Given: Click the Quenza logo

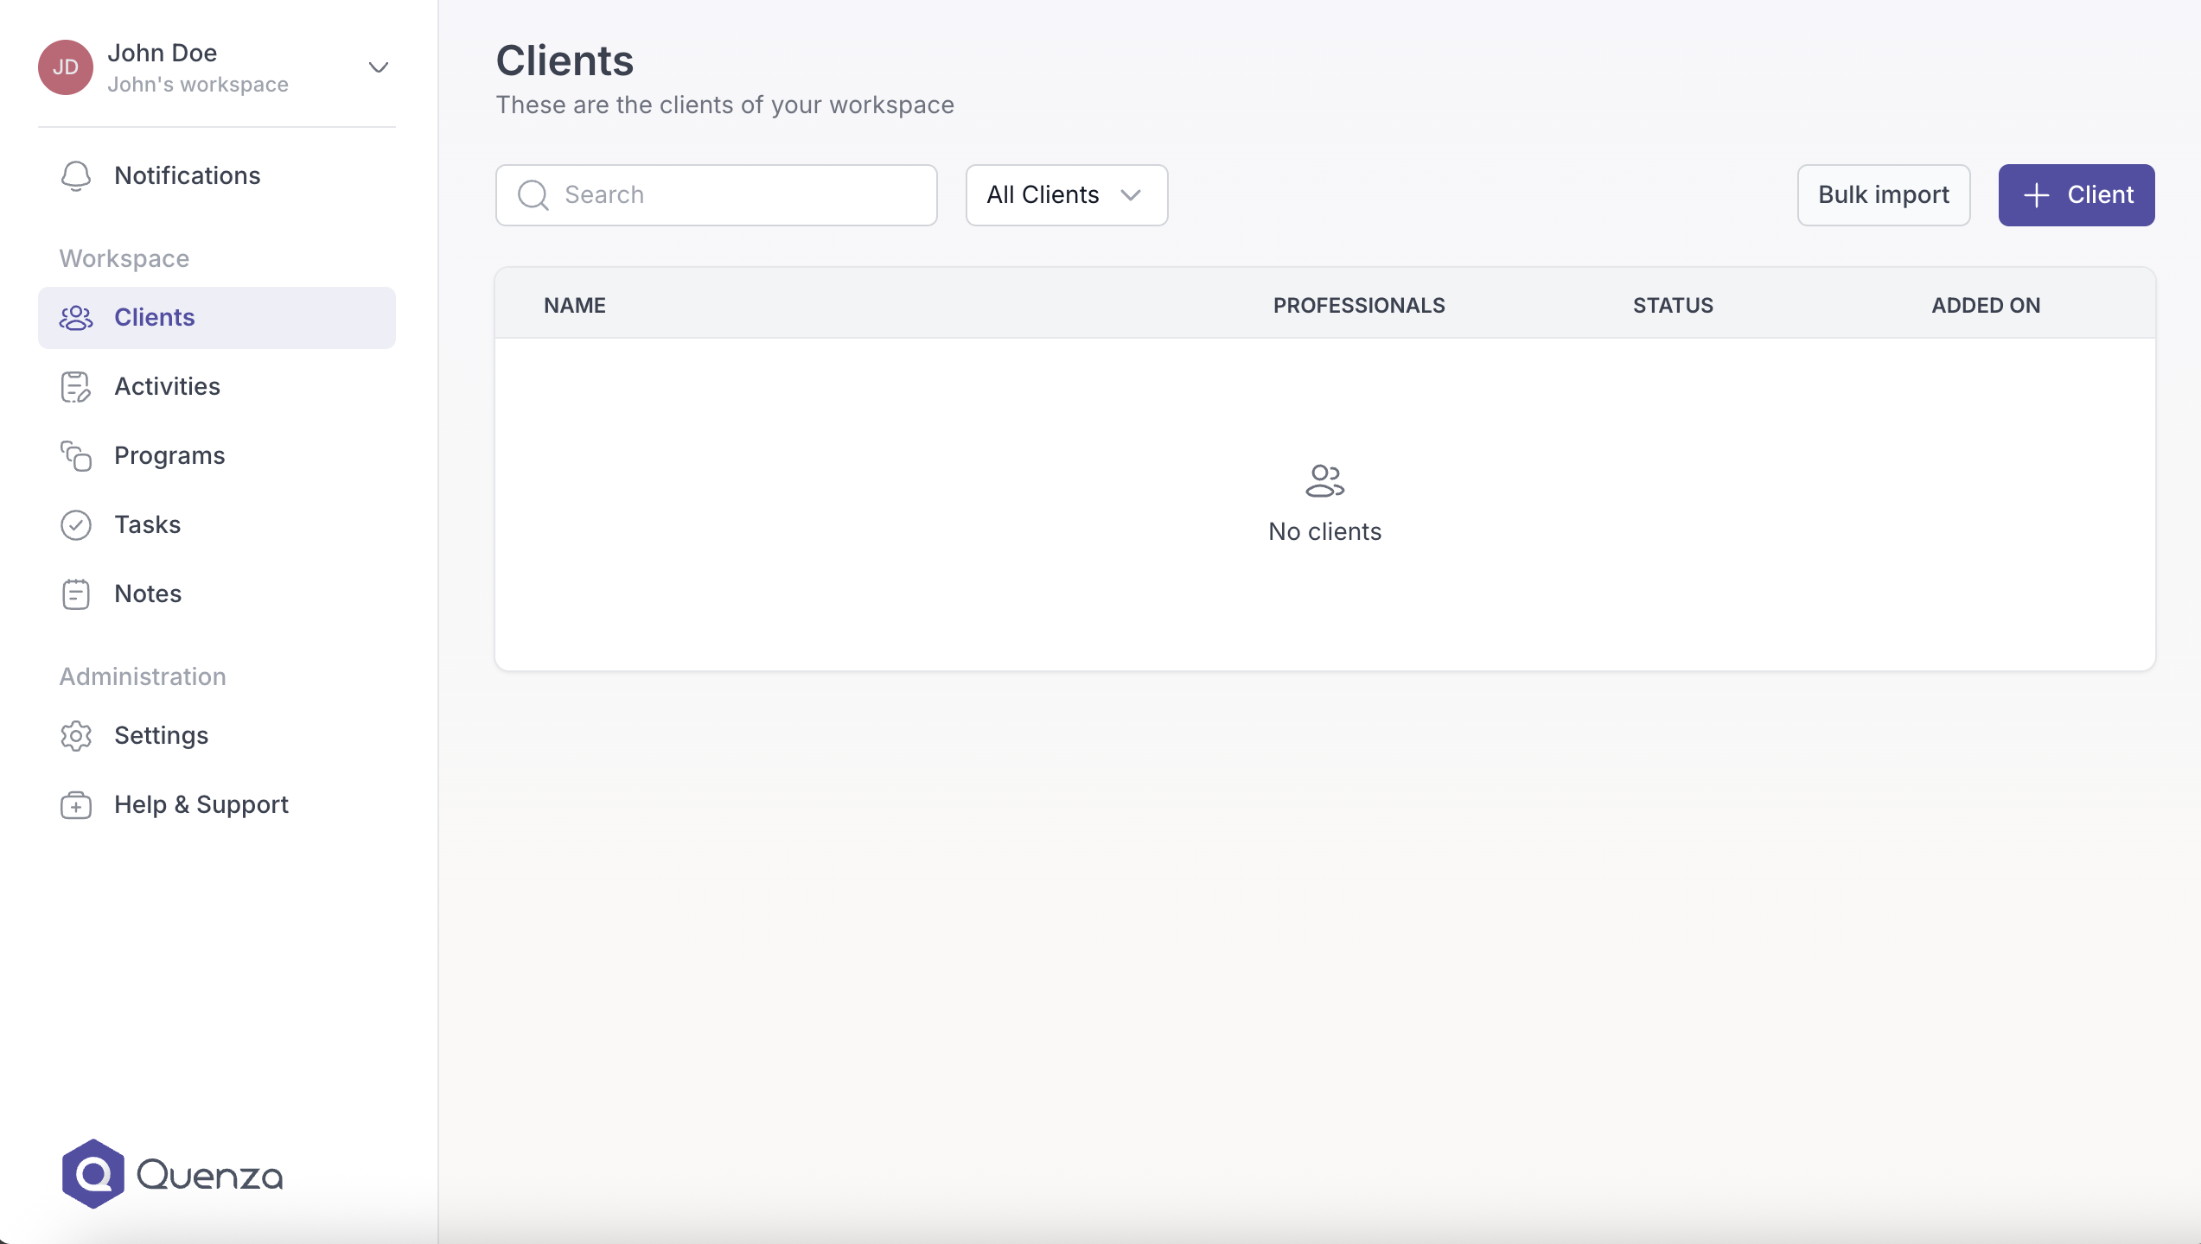Looking at the screenshot, I should (x=172, y=1174).
